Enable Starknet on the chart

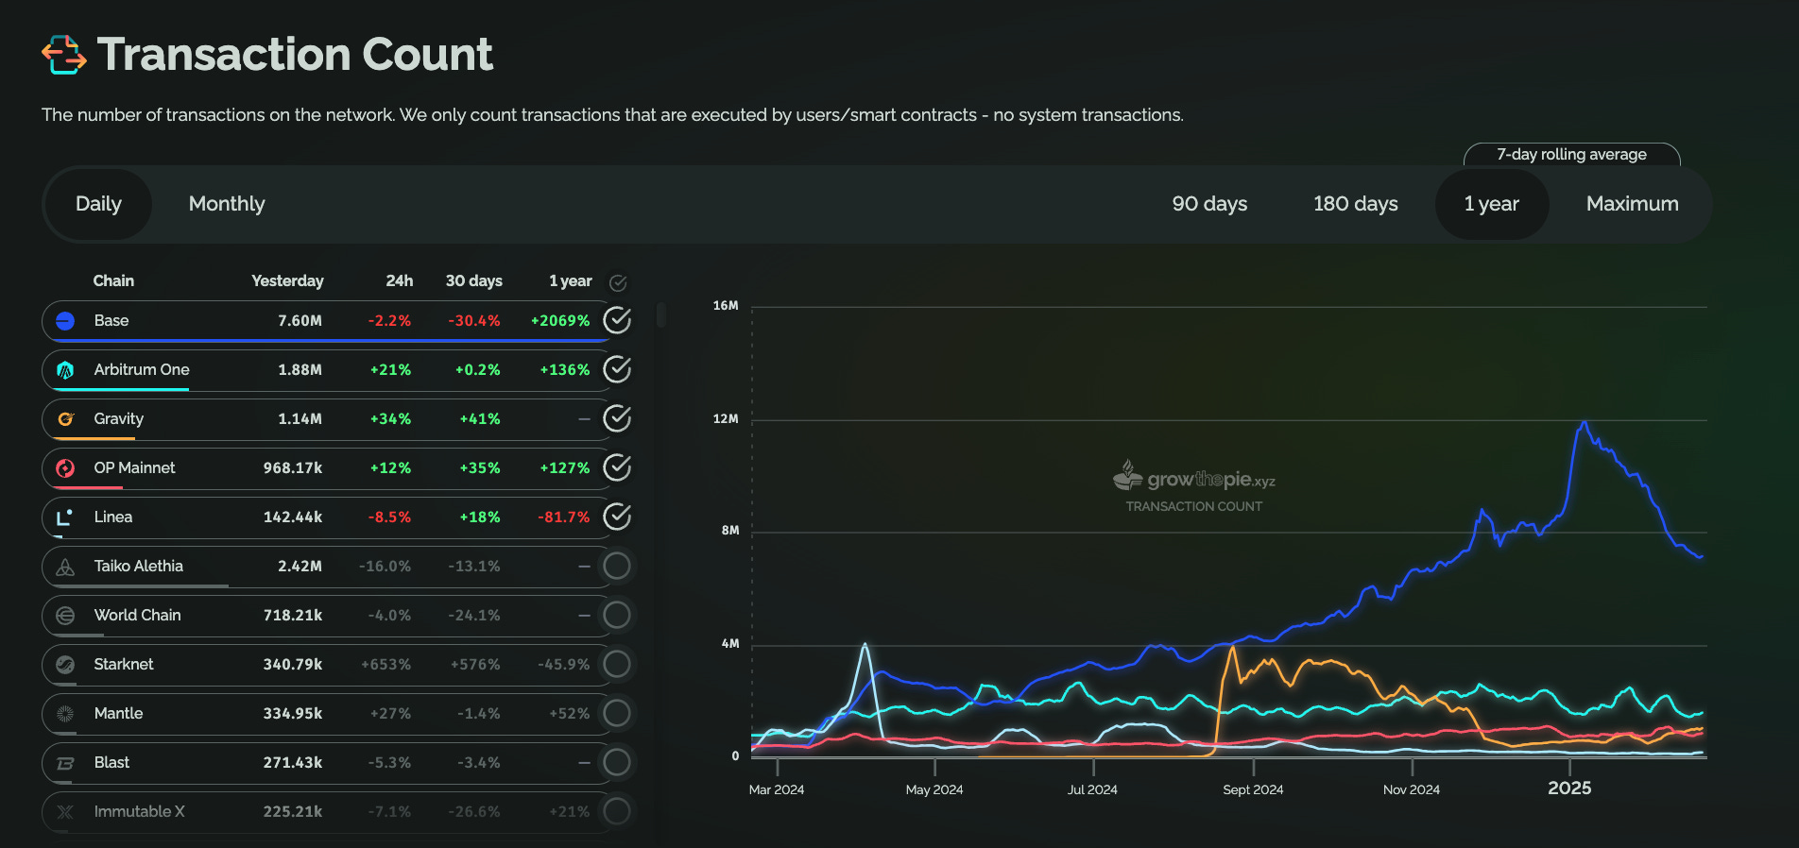tap(617, 665)
